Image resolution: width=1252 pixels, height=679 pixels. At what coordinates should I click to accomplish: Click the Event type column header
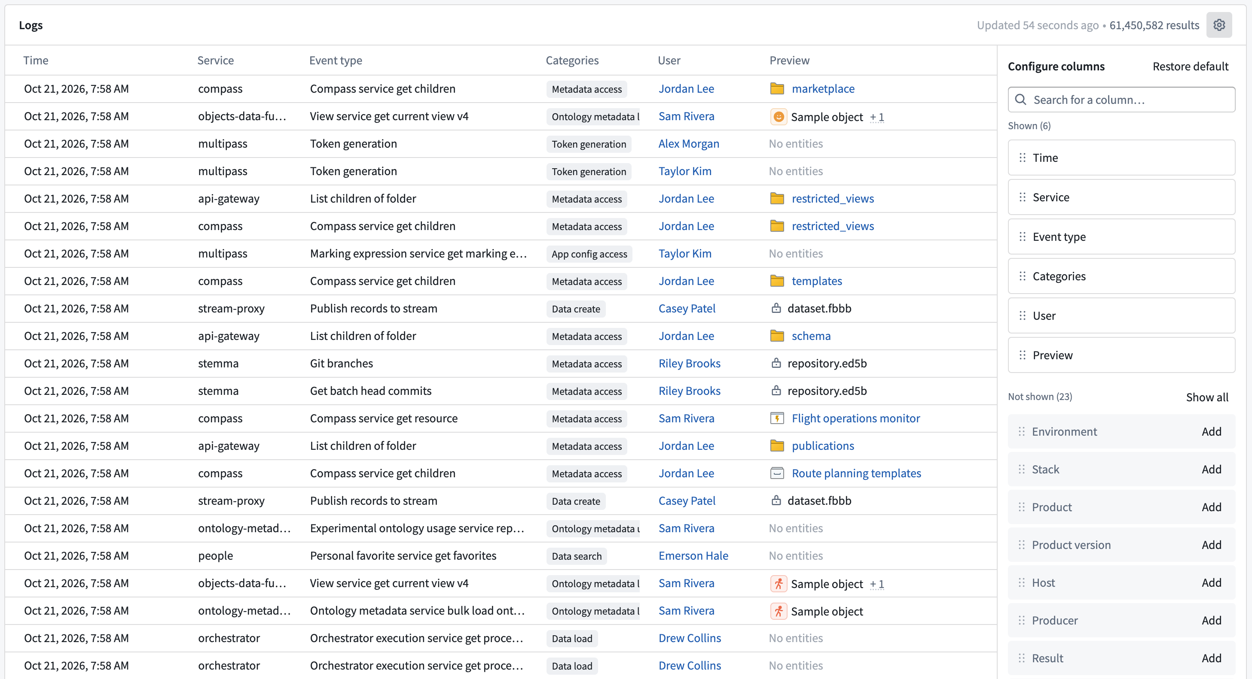coord(336,60)
